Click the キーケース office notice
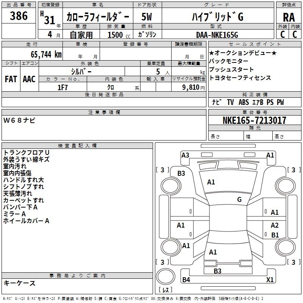Screen dimensions: 303x303 [20, 283]
